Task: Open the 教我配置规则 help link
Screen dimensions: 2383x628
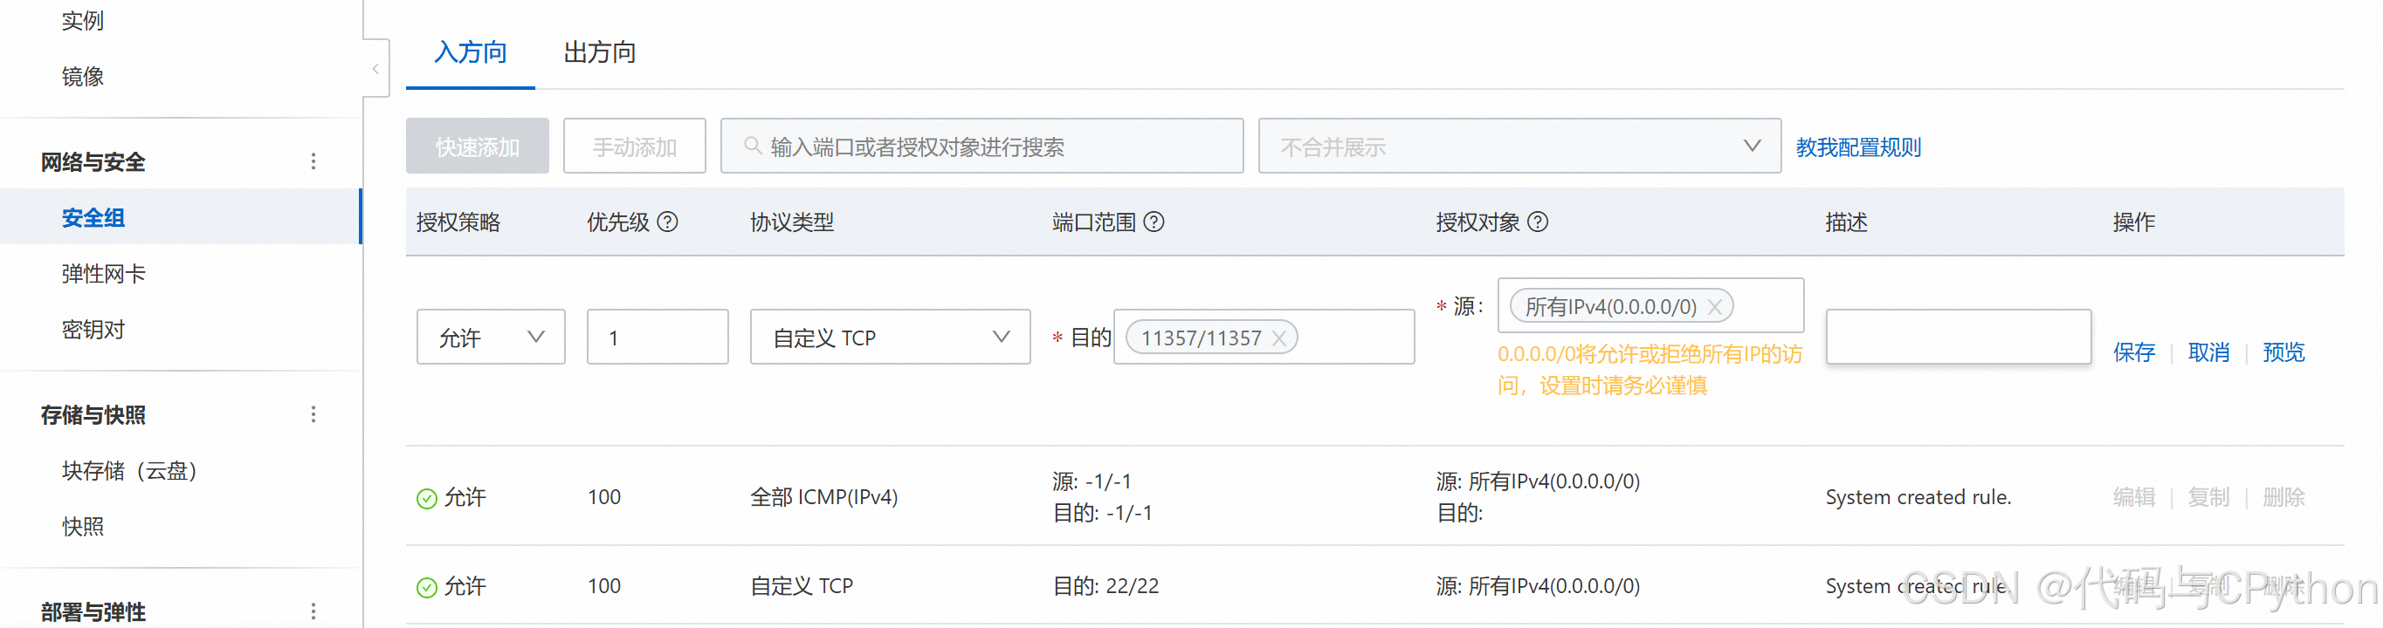Action: coord(1857,147)
